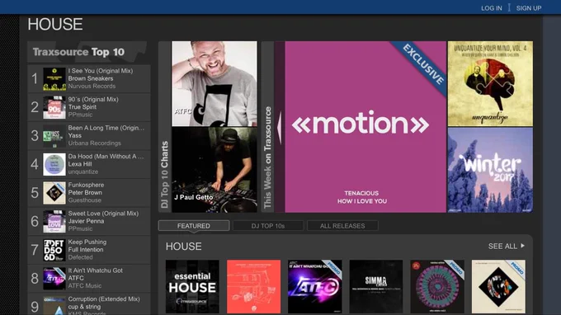Click the I See You track artwork
Viewport: 561px width, 315px height.
click(x=54, y=78)
